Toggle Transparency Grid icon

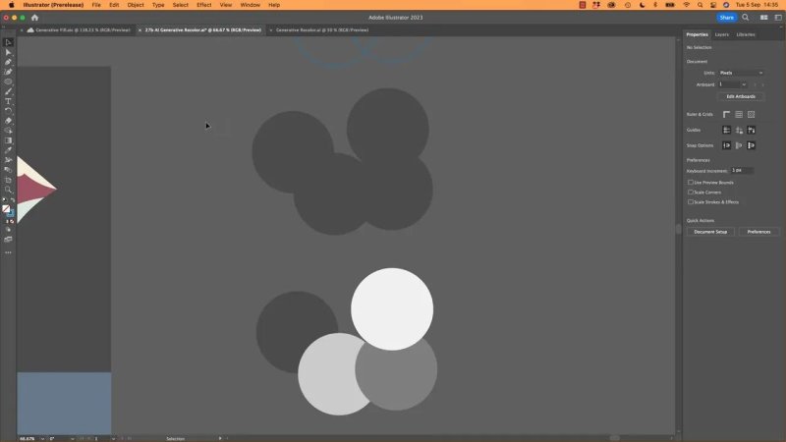751,114
